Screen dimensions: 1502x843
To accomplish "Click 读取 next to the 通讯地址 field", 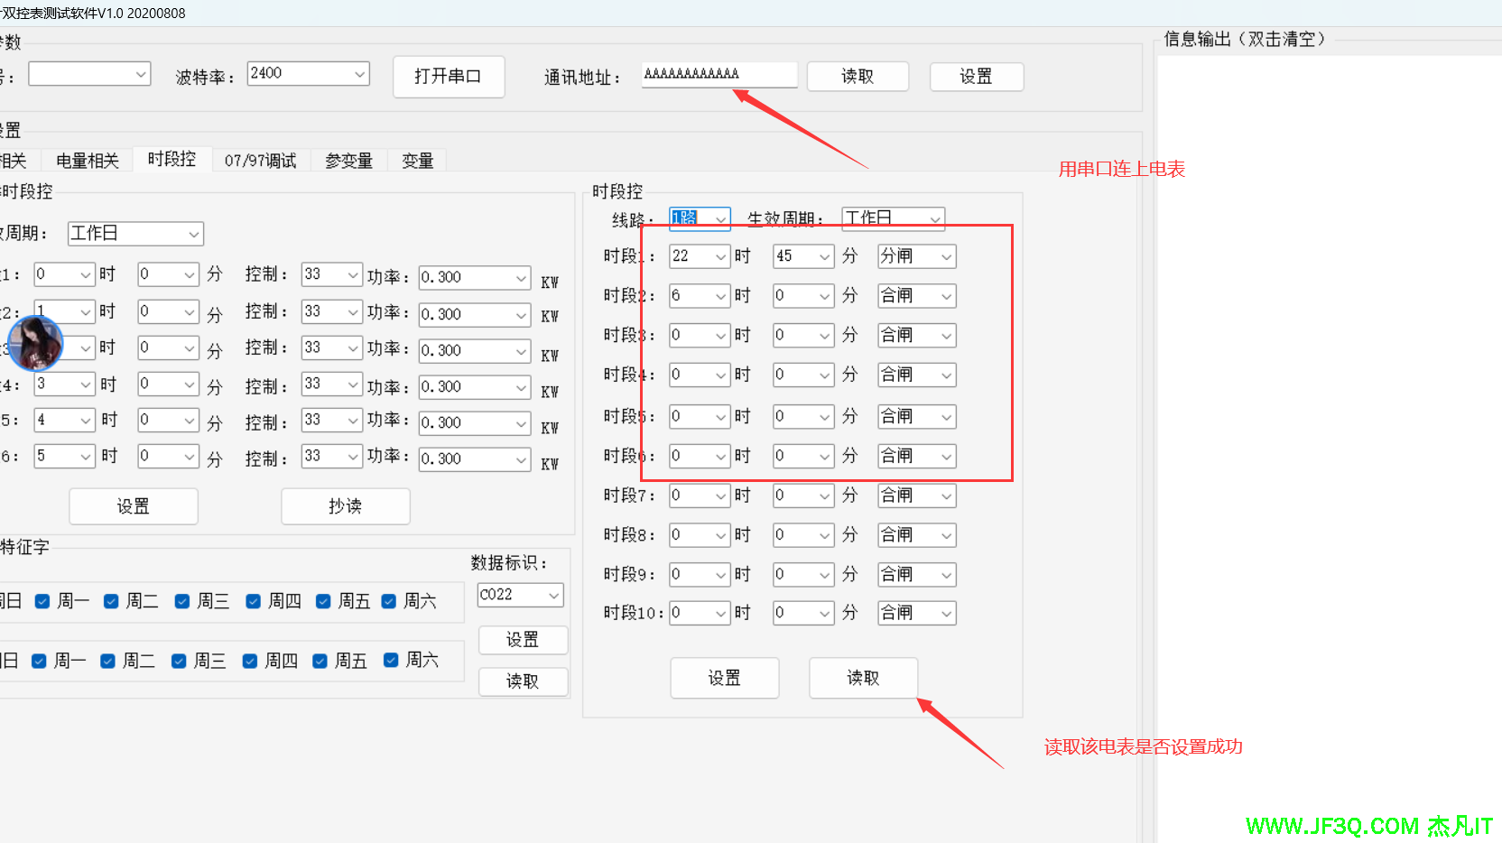I will (857, 77).
